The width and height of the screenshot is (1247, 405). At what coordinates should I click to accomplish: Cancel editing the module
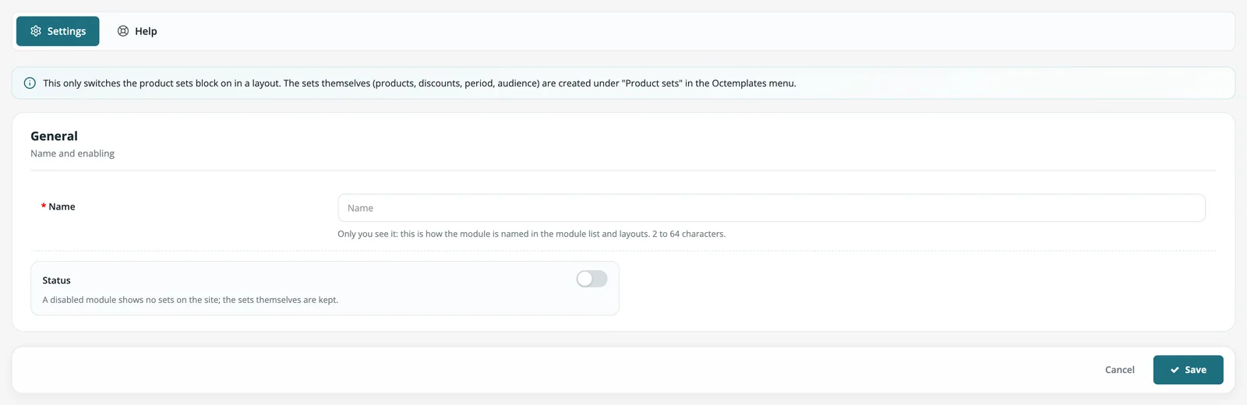(1119, 370)
